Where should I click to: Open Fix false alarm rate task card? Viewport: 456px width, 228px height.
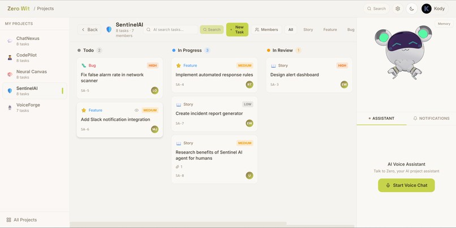tap(120, 78)
